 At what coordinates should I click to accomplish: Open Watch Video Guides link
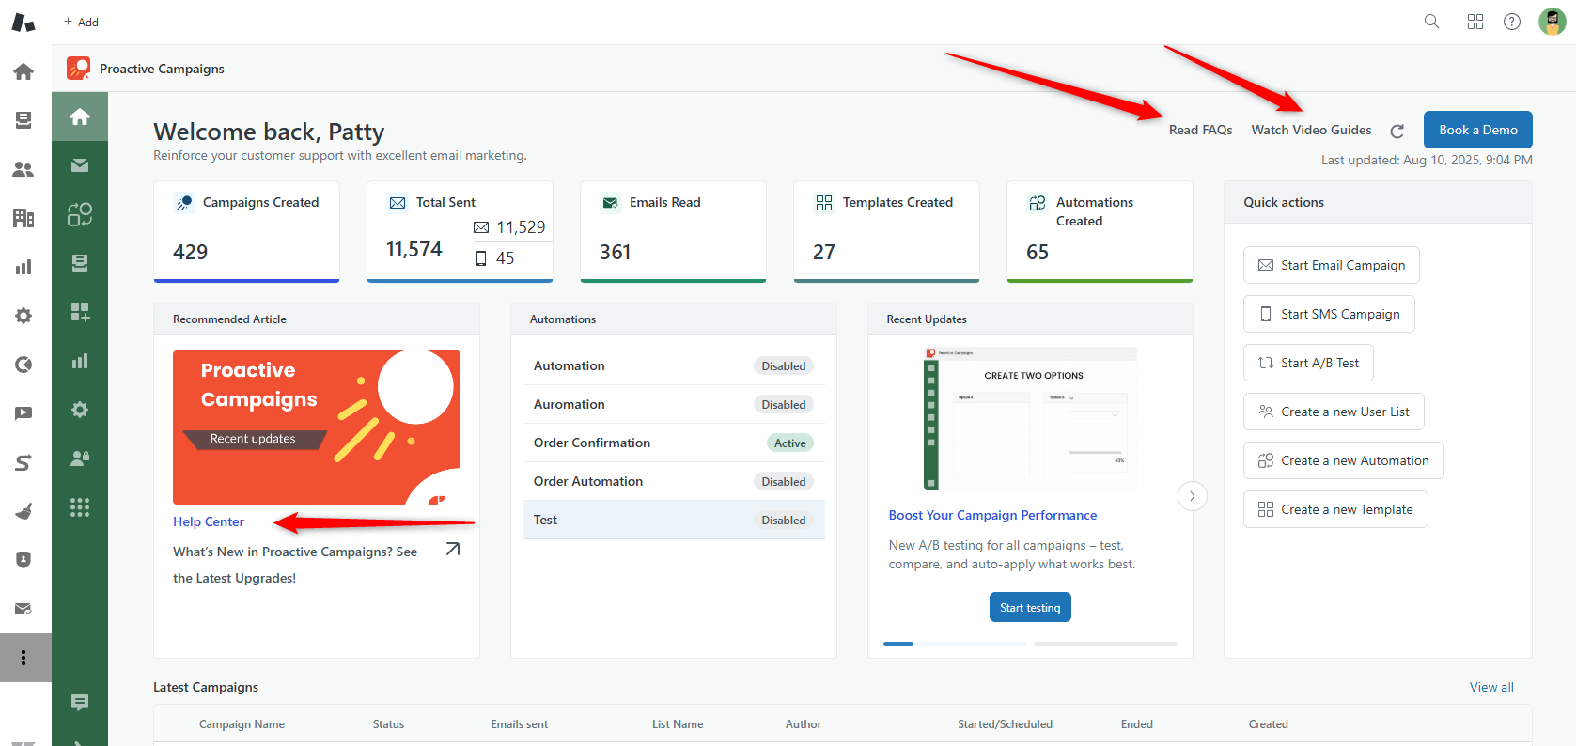(x=1311, y=130)
